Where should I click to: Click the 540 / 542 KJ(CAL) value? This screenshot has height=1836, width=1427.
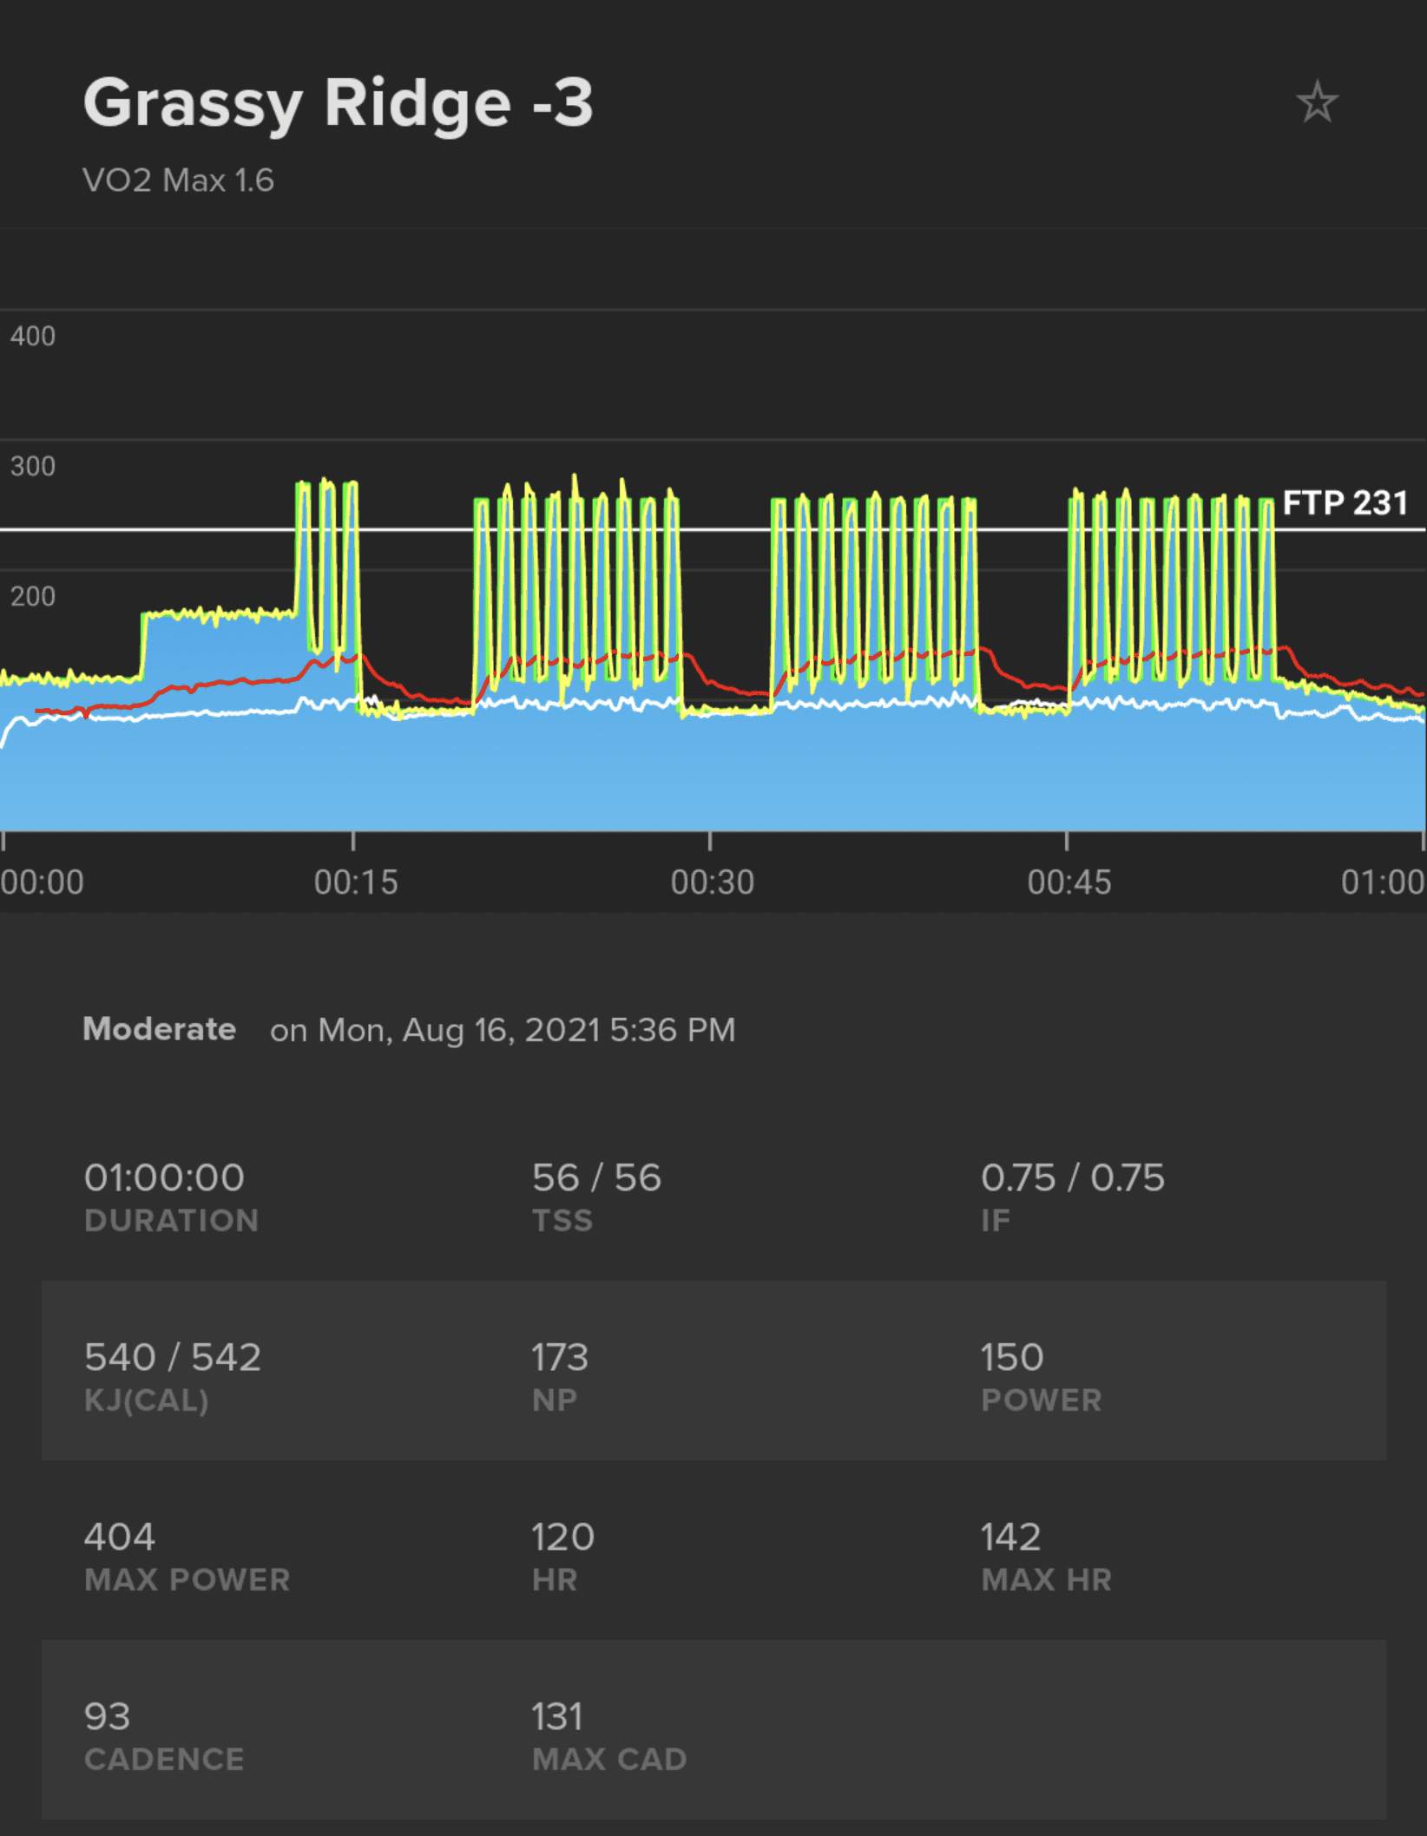(173, 1358)
